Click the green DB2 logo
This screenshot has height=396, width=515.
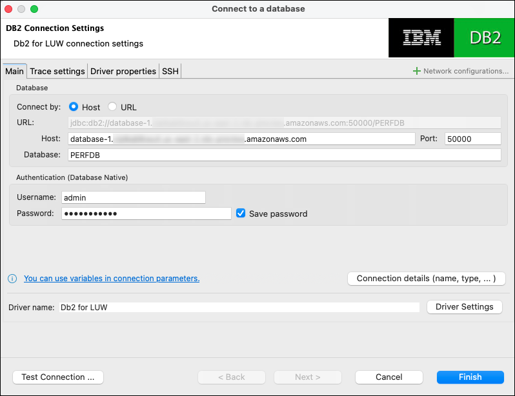485,37
